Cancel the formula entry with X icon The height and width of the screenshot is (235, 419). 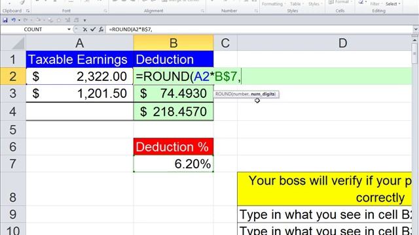[84, 29]
